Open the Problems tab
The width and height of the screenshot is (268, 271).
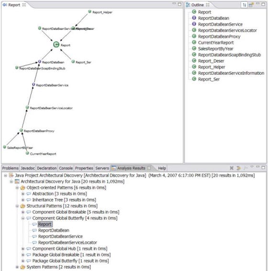pyautogui.click(x=11, y=168)
